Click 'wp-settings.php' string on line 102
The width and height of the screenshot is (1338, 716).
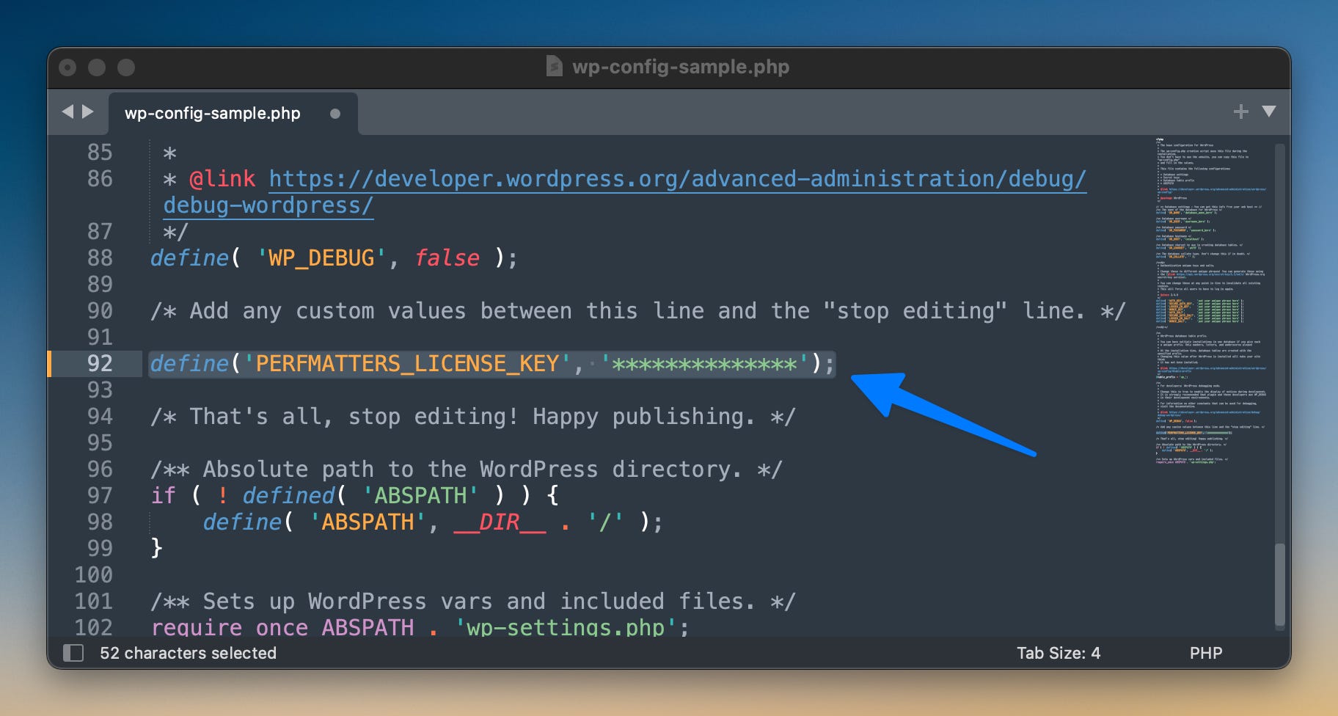click(565, 628)
